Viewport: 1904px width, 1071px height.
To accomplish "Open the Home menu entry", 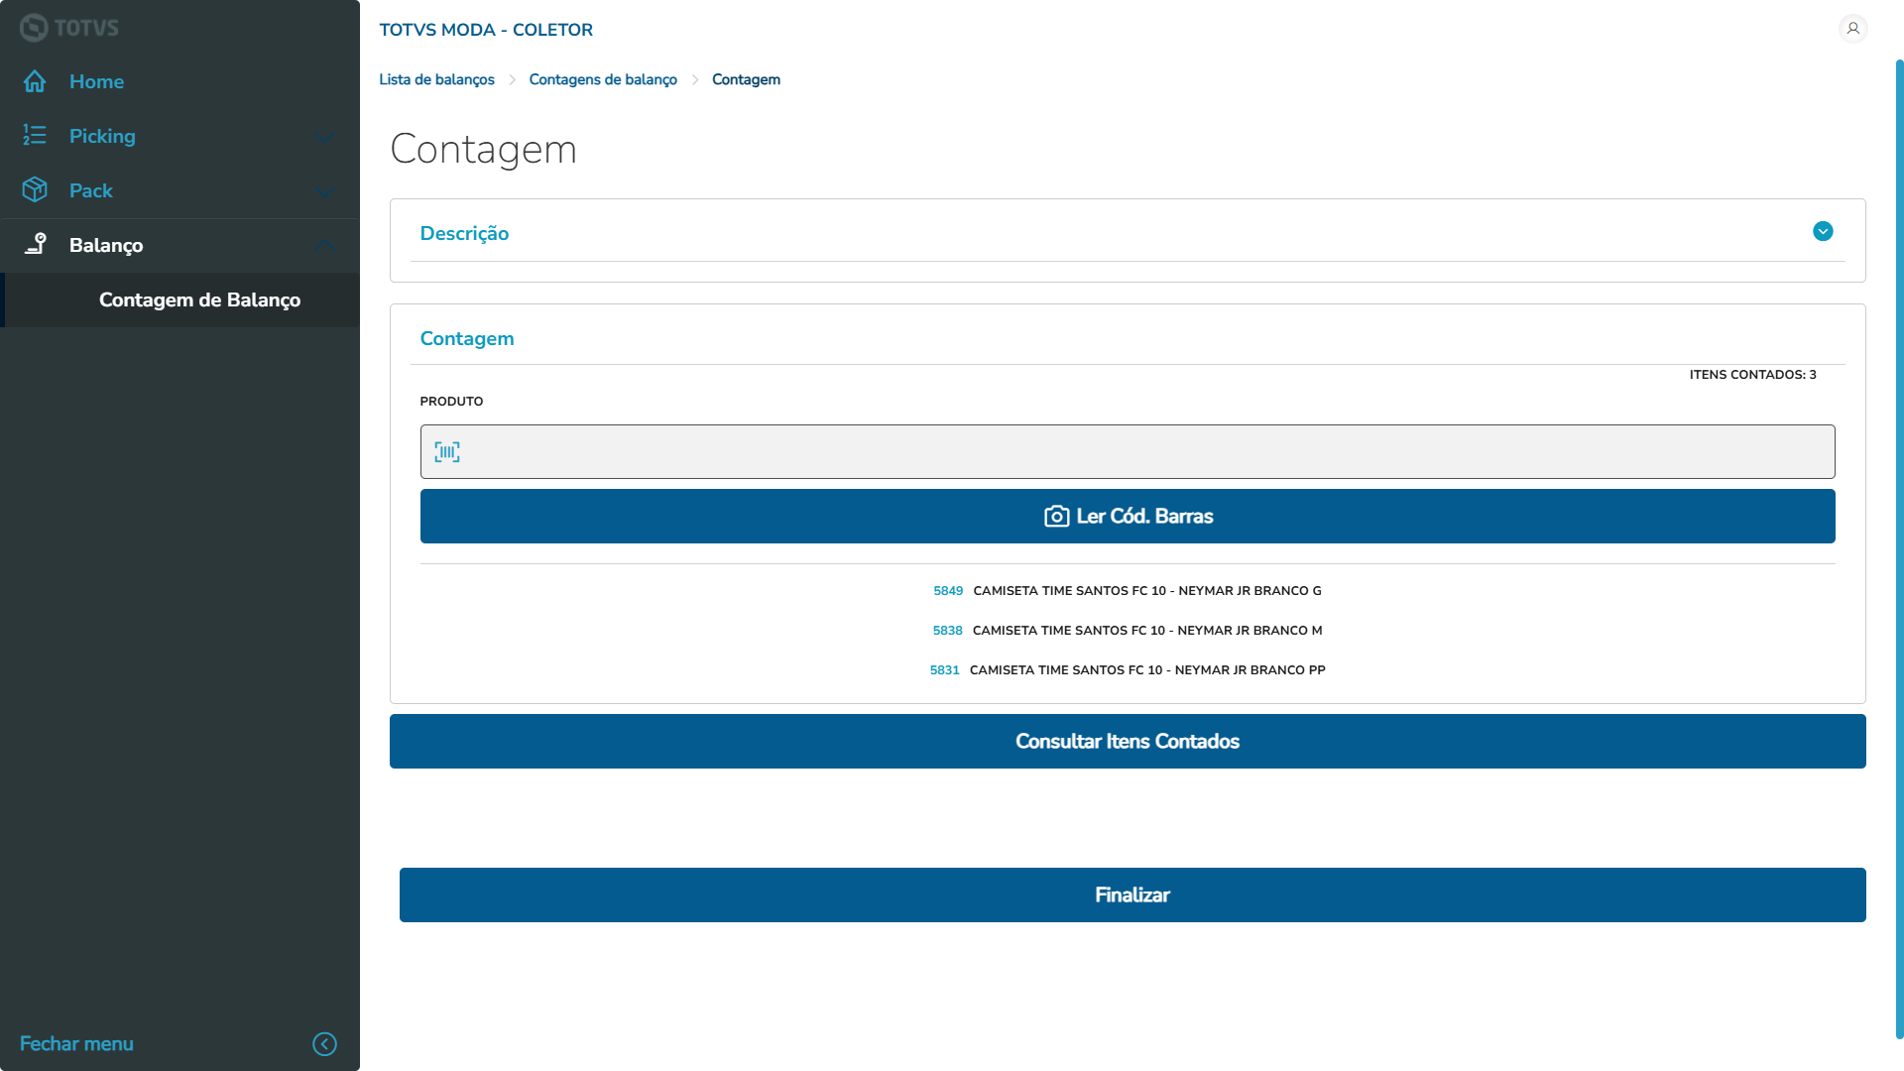I will pos(96,81).
